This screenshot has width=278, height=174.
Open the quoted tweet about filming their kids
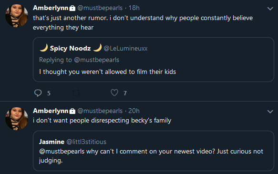pos(154,60)
